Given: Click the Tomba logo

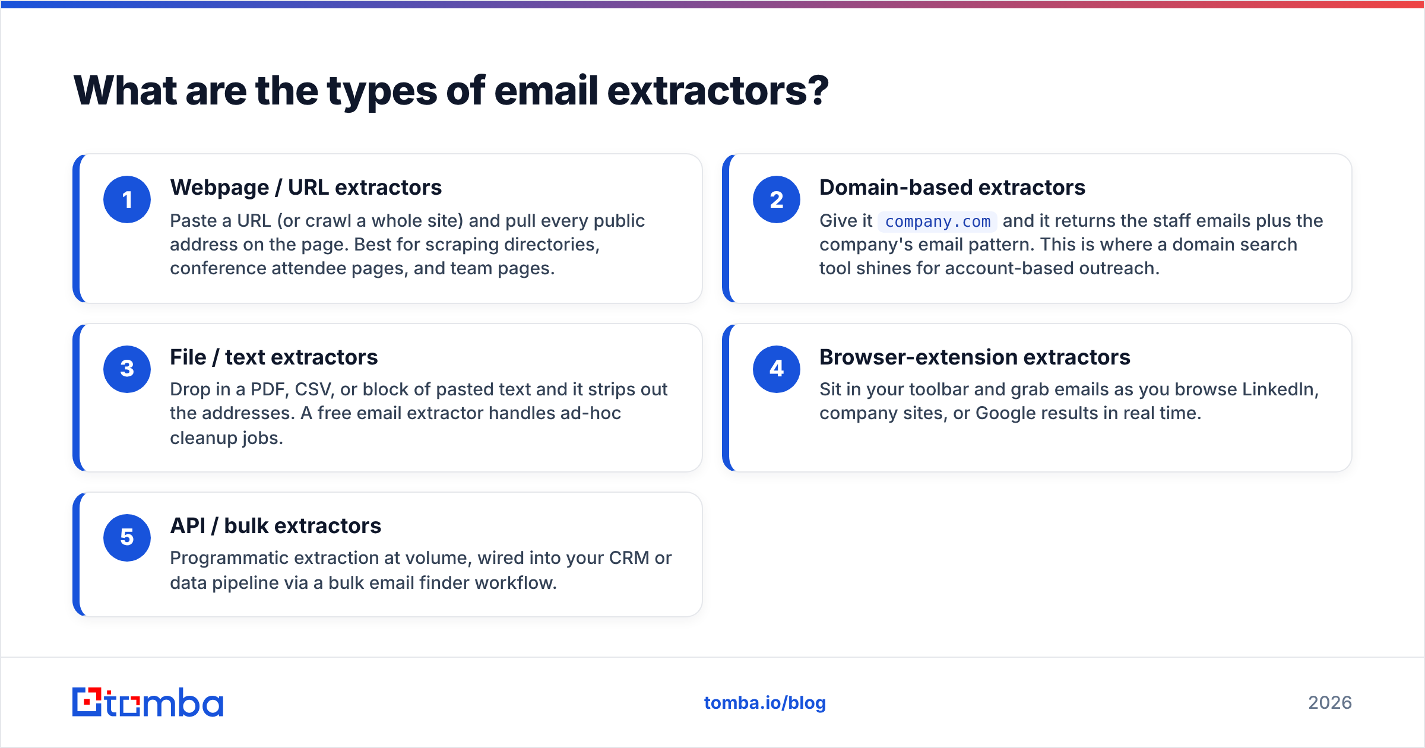Looking at the screenshot, I should 148,702.
